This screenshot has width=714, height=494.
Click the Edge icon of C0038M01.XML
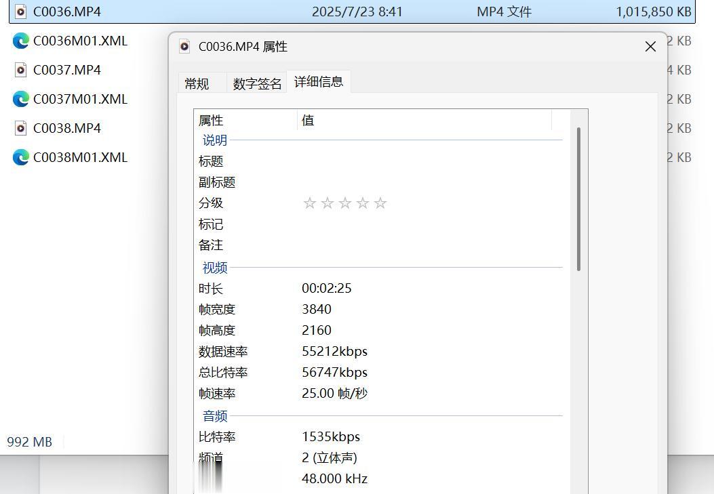[20, 157]
